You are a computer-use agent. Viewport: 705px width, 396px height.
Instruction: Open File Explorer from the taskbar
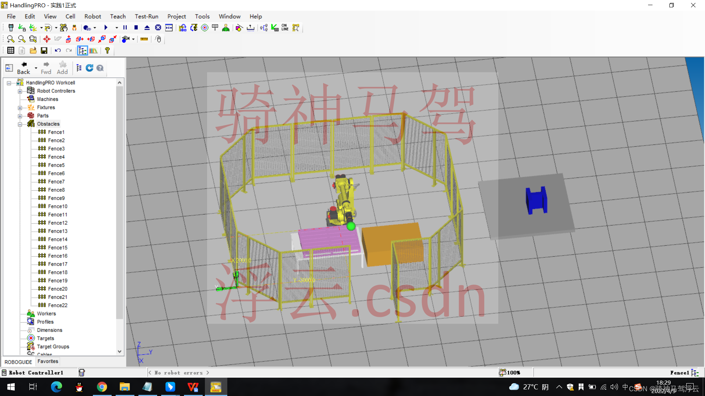pos(124,387)
